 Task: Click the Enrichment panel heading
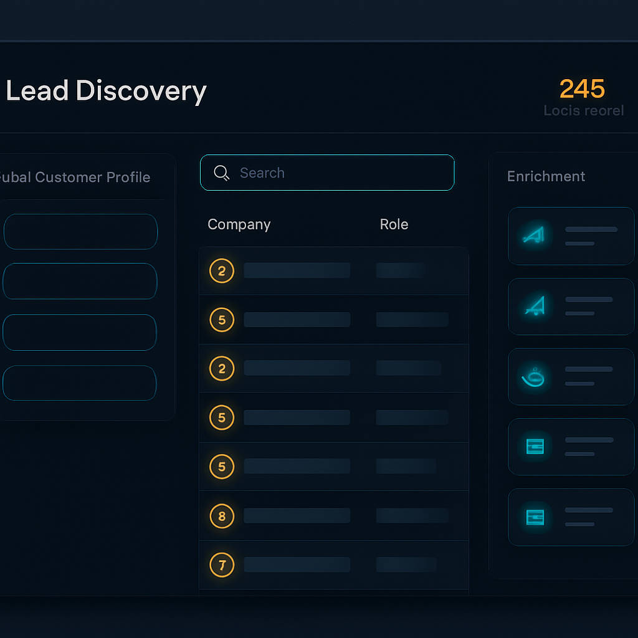tap(546, 176)
